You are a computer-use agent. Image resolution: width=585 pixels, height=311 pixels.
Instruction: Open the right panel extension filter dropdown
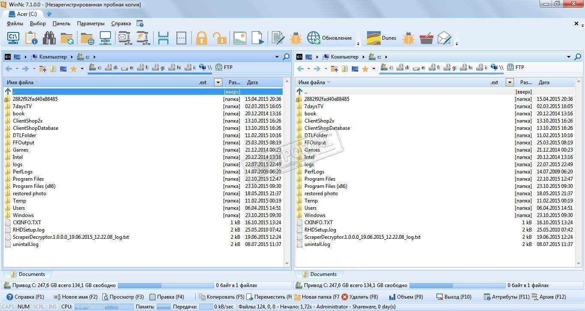click(x=510, y=82)
